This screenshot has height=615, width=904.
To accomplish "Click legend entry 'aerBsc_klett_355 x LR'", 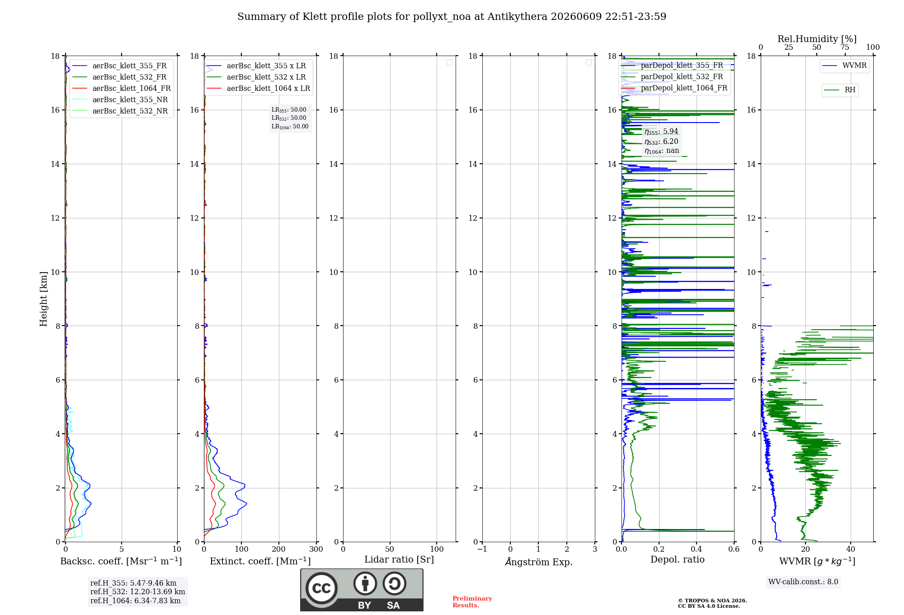I will [266, 66].
